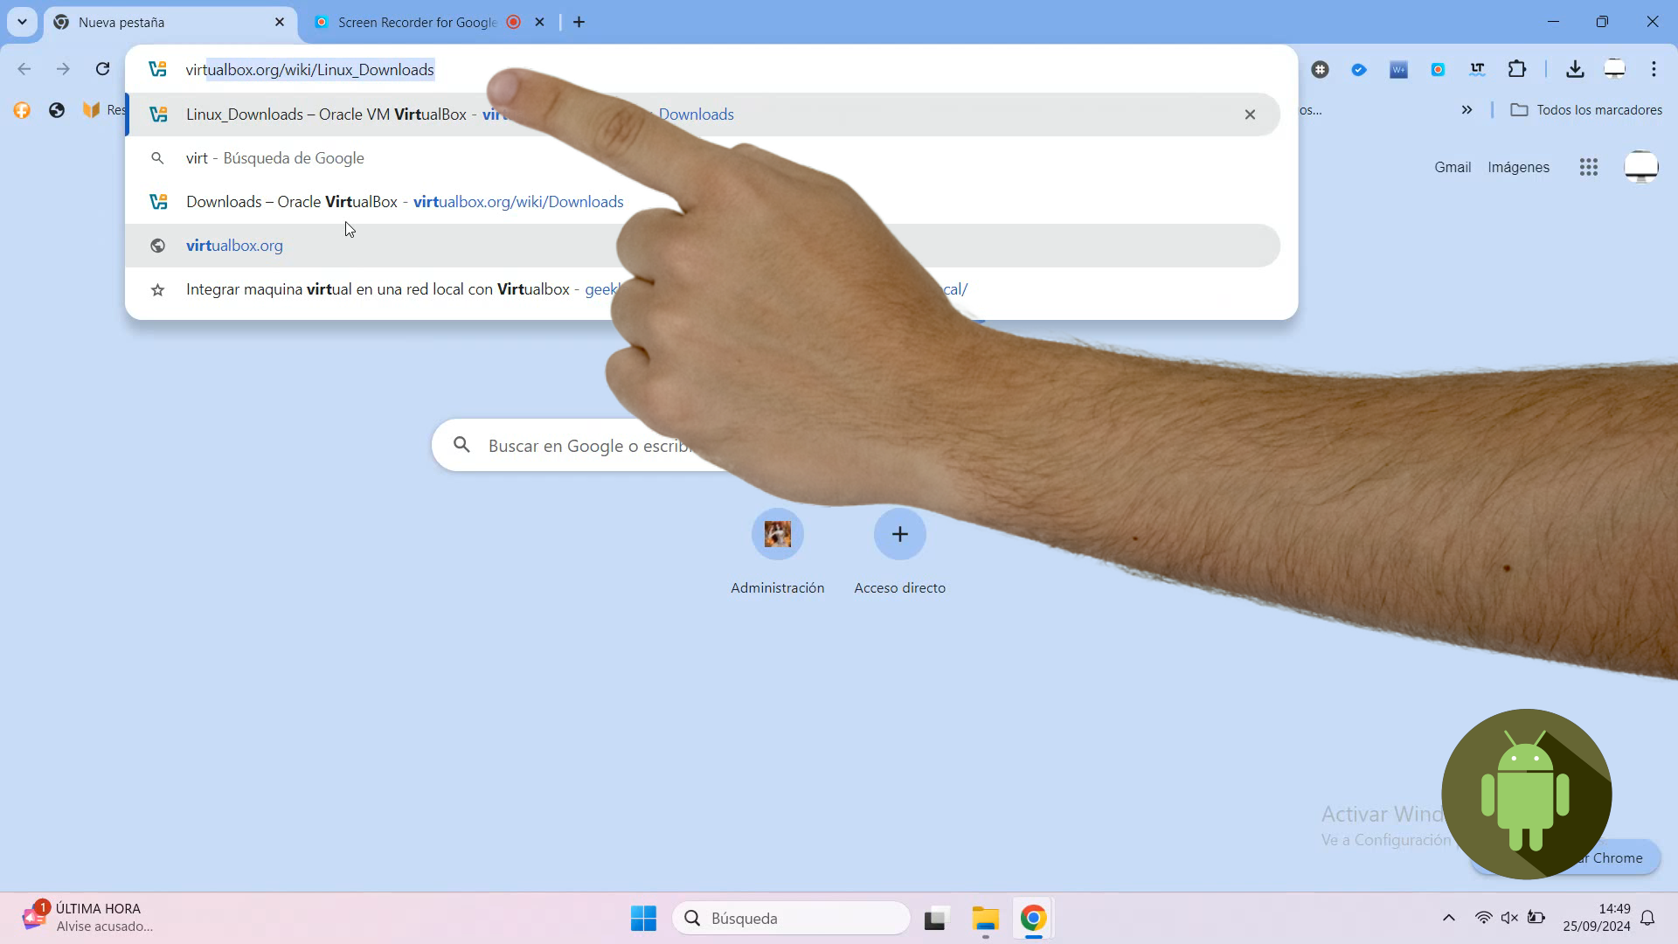
Task: Switch to Screen Recorder for Google tab
Action: coord(417,22)
